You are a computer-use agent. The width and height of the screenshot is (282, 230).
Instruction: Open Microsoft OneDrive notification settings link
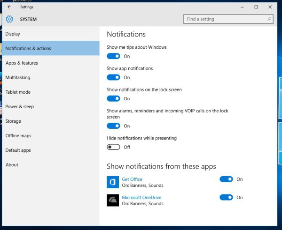(141, 197)
